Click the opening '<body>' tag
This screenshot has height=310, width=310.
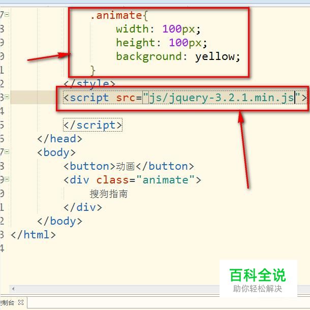point(56,152)
